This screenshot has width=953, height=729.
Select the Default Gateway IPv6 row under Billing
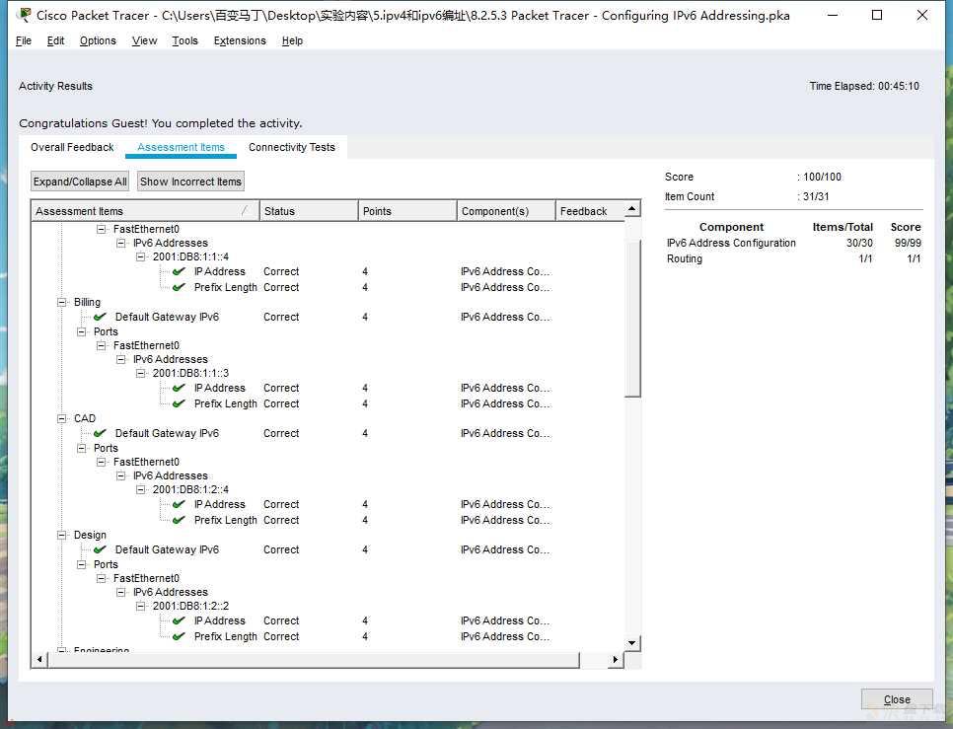[329, 317]
